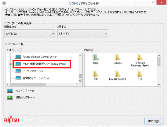Select 画質設定ユーティリティ entry
The height and width of the screenshot is (127, 168).
tap(36, 78)
